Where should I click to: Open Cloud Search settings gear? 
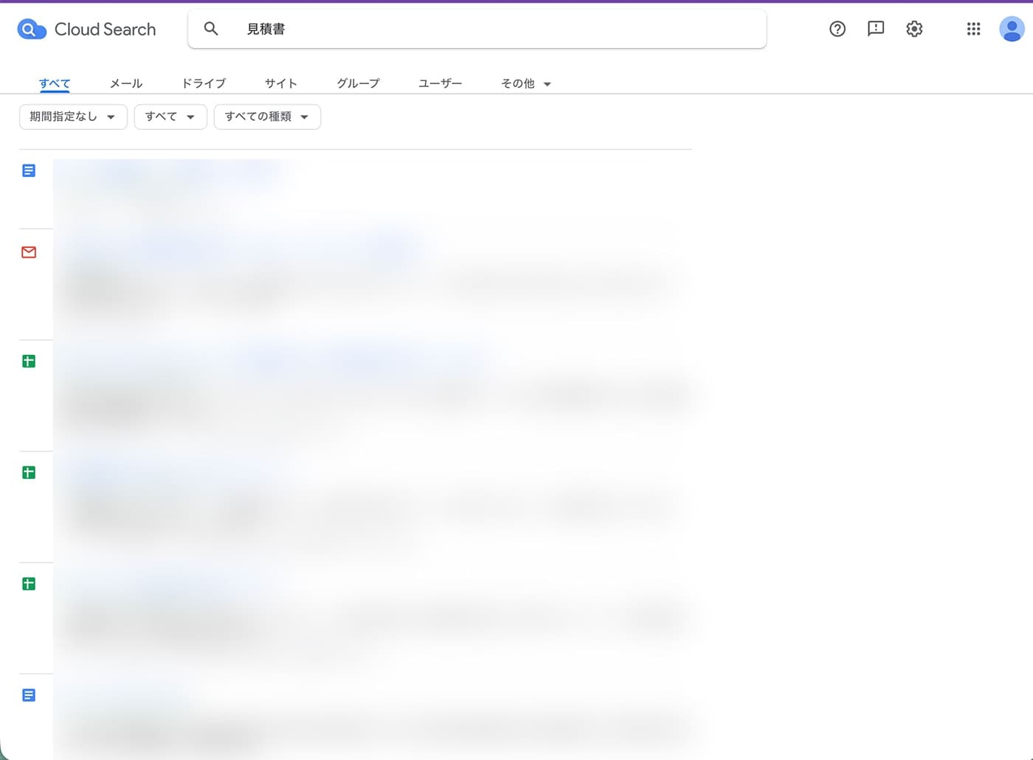point(913,29)
